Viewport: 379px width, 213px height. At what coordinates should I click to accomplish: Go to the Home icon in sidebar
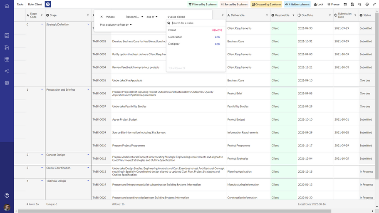coord(7,5)
